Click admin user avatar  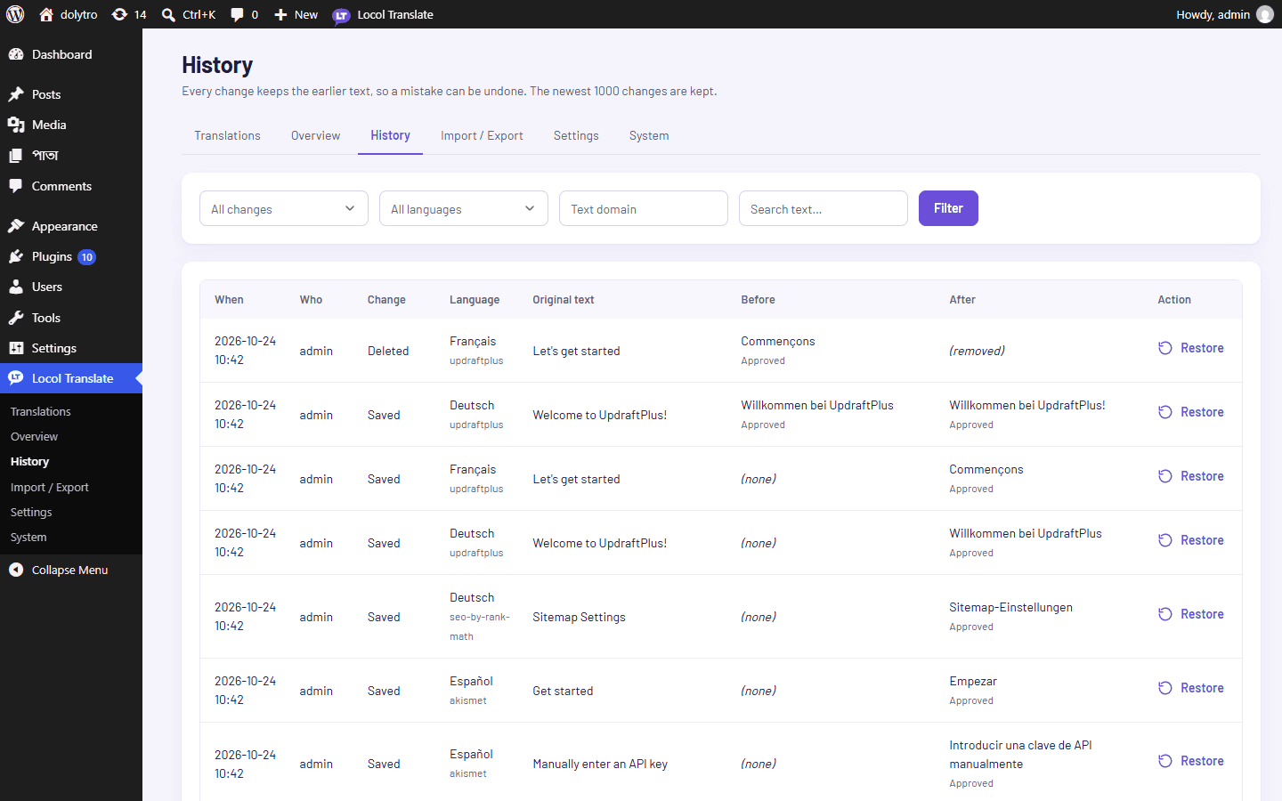coord(1265,14)
